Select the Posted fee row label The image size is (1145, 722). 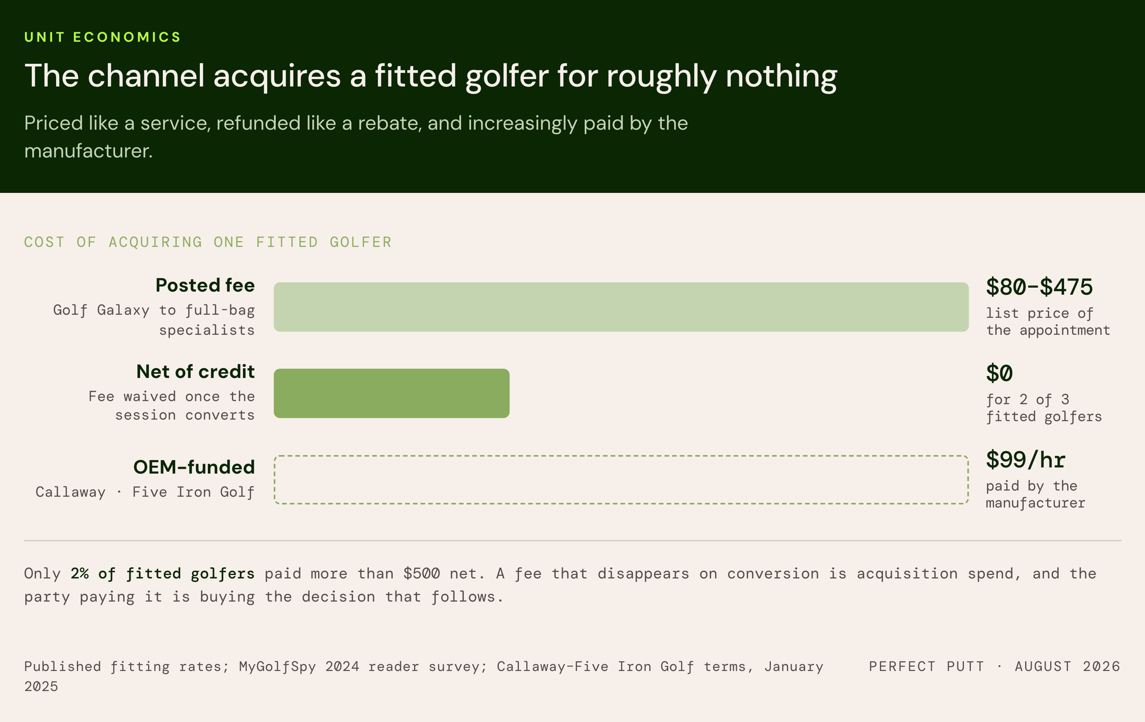point(205,285)
